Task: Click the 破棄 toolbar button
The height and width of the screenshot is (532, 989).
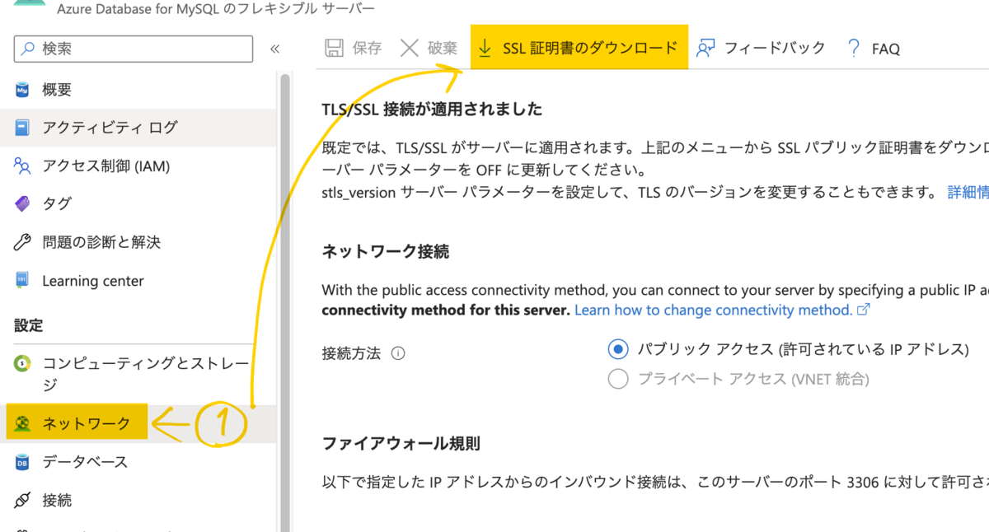Action: (429, 48)
